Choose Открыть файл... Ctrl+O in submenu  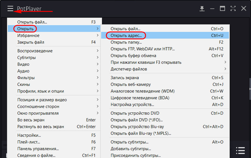coord(165,29)
